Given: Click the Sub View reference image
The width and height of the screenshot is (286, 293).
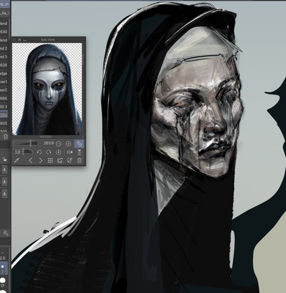Looking at the screenshot, I should coord(47,89).
